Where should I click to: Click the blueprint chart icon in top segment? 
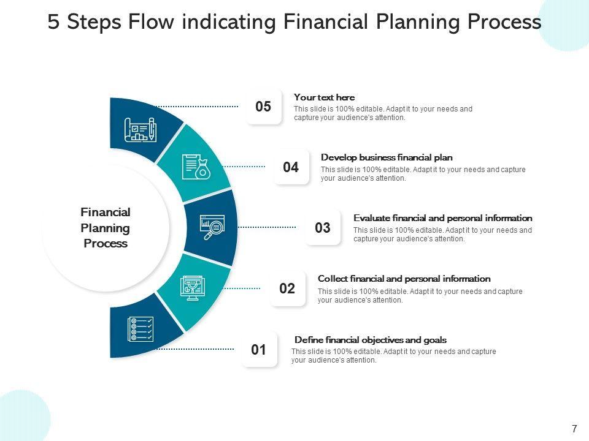tap(140, 130)
